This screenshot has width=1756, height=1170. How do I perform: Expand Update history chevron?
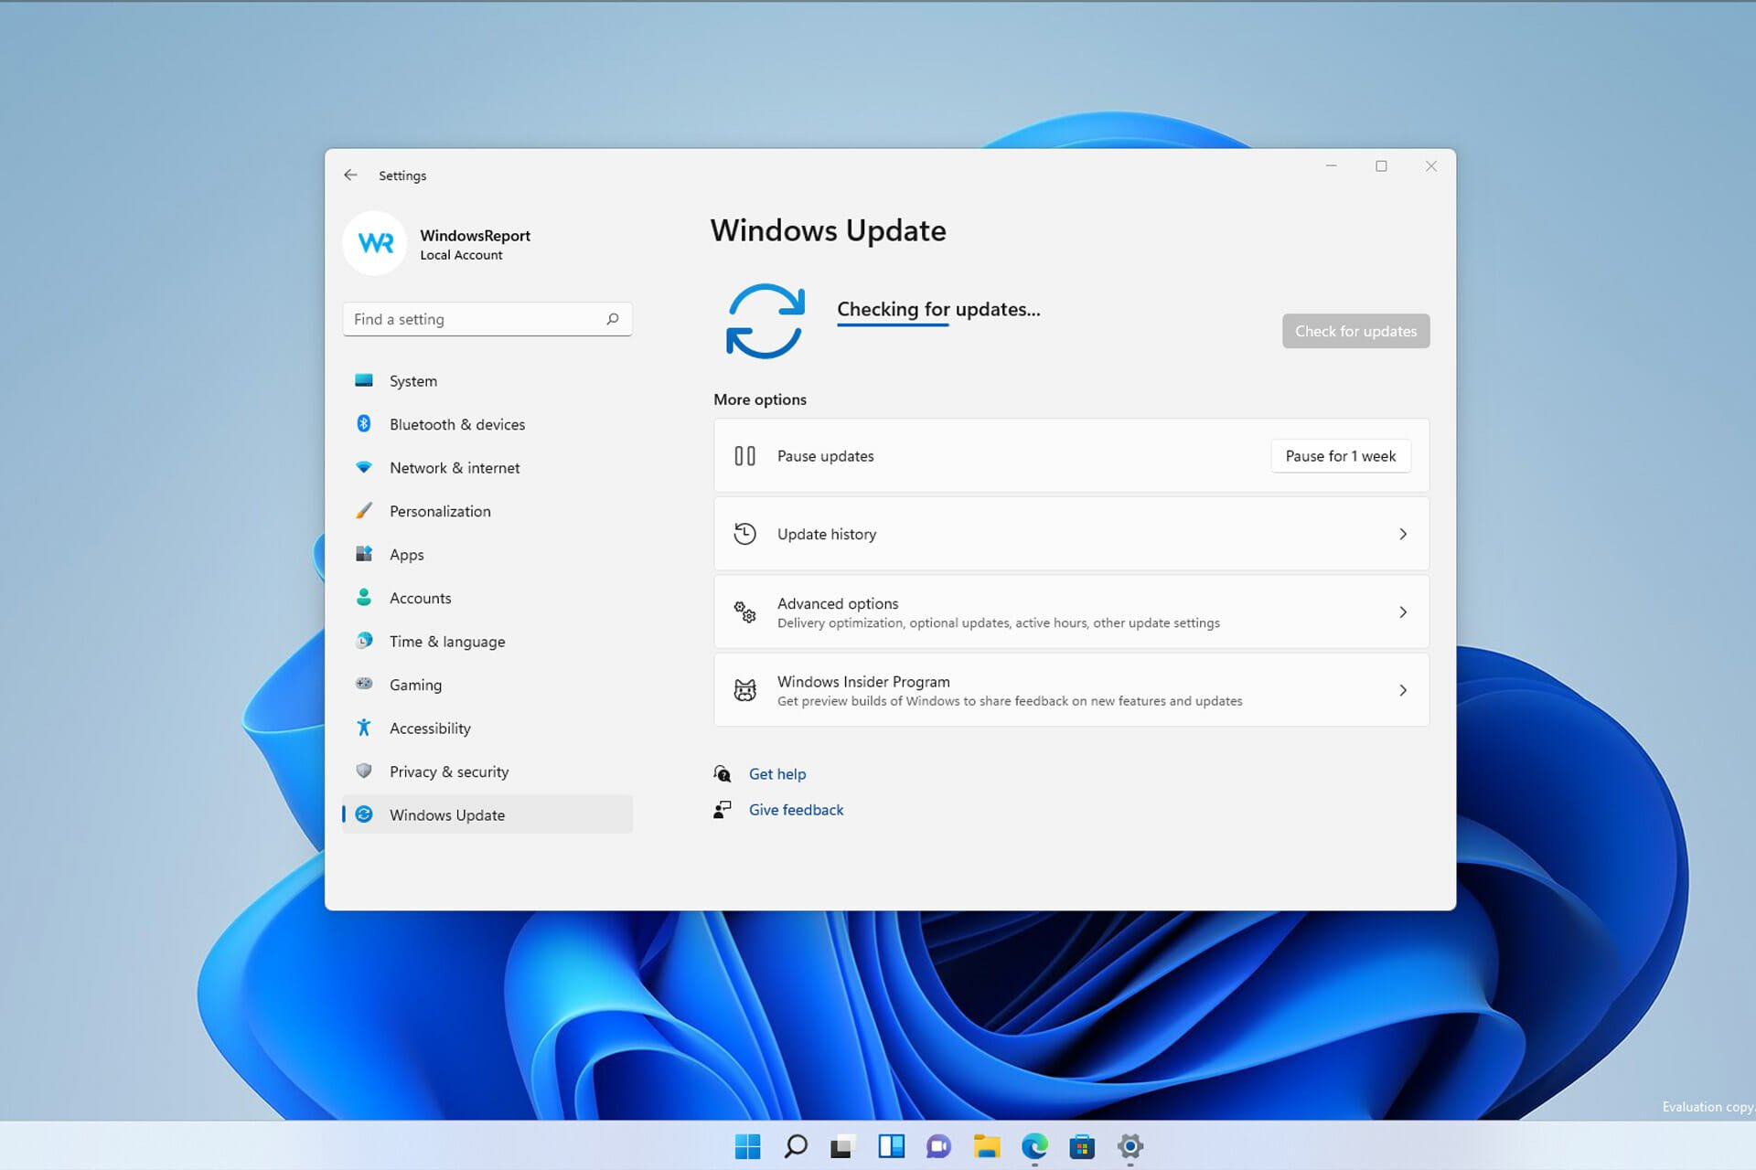pos(1403,534)
